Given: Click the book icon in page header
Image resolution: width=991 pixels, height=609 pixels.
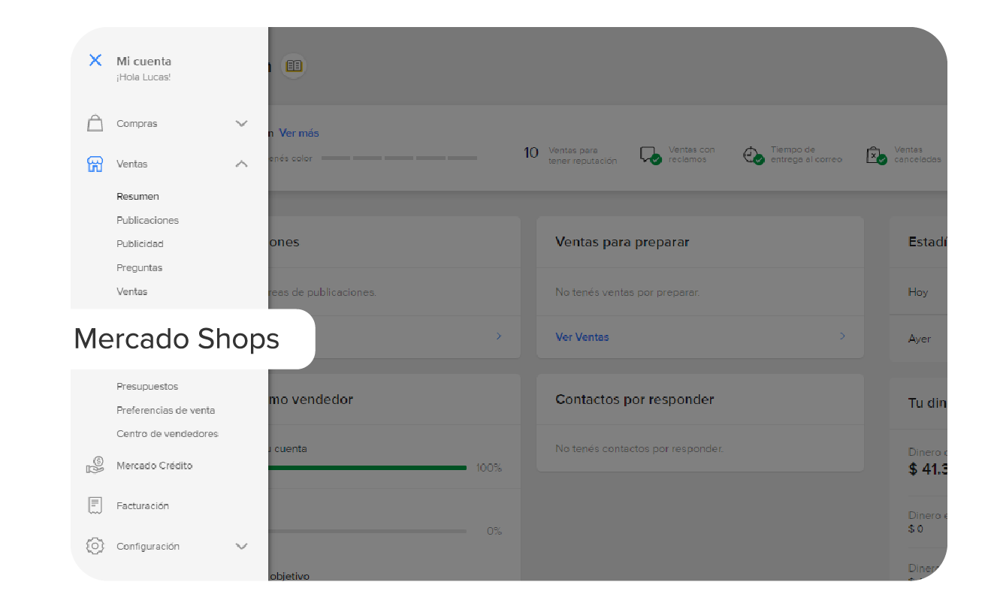Looking at the screenshot, I should (x=294, y=66).
